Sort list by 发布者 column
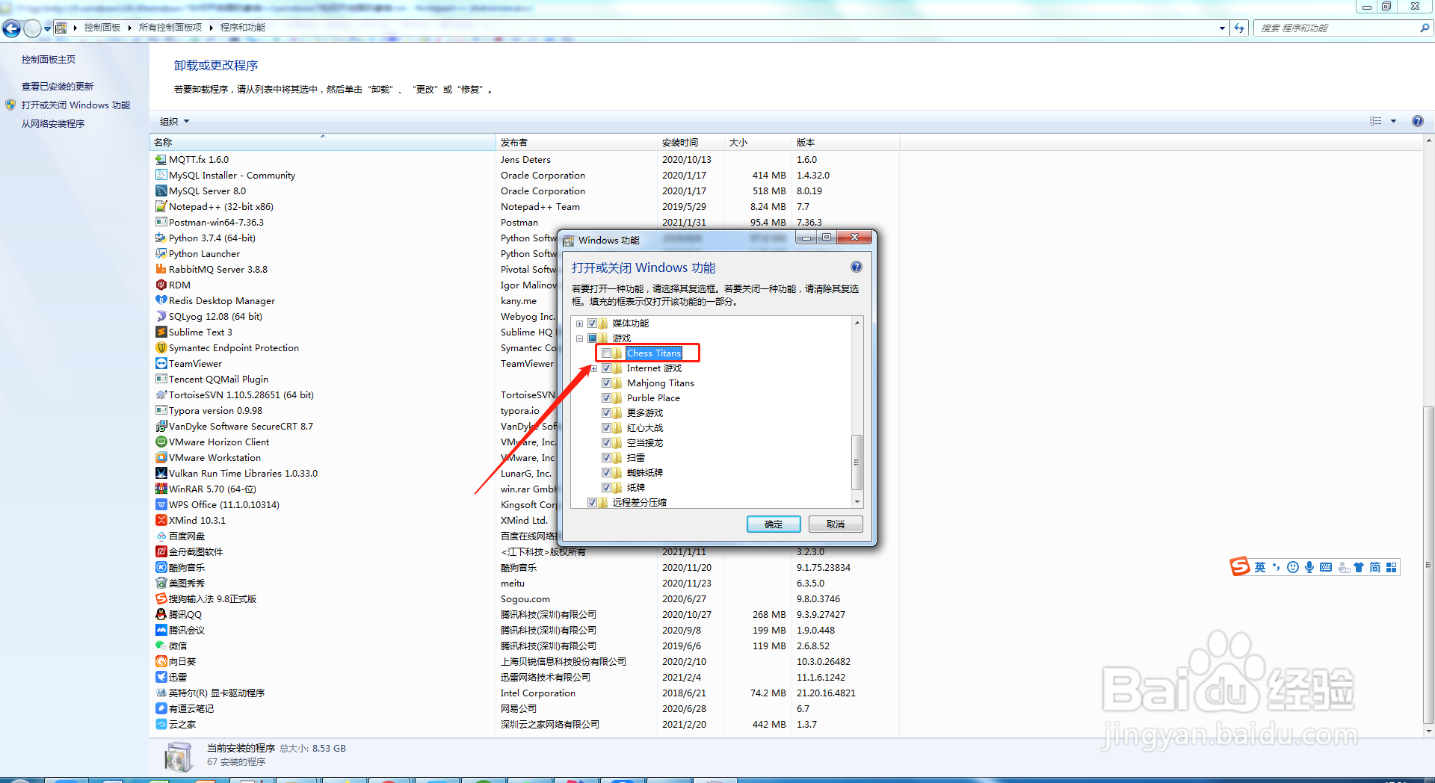1435x783 pixels. (x=576, y=142)
